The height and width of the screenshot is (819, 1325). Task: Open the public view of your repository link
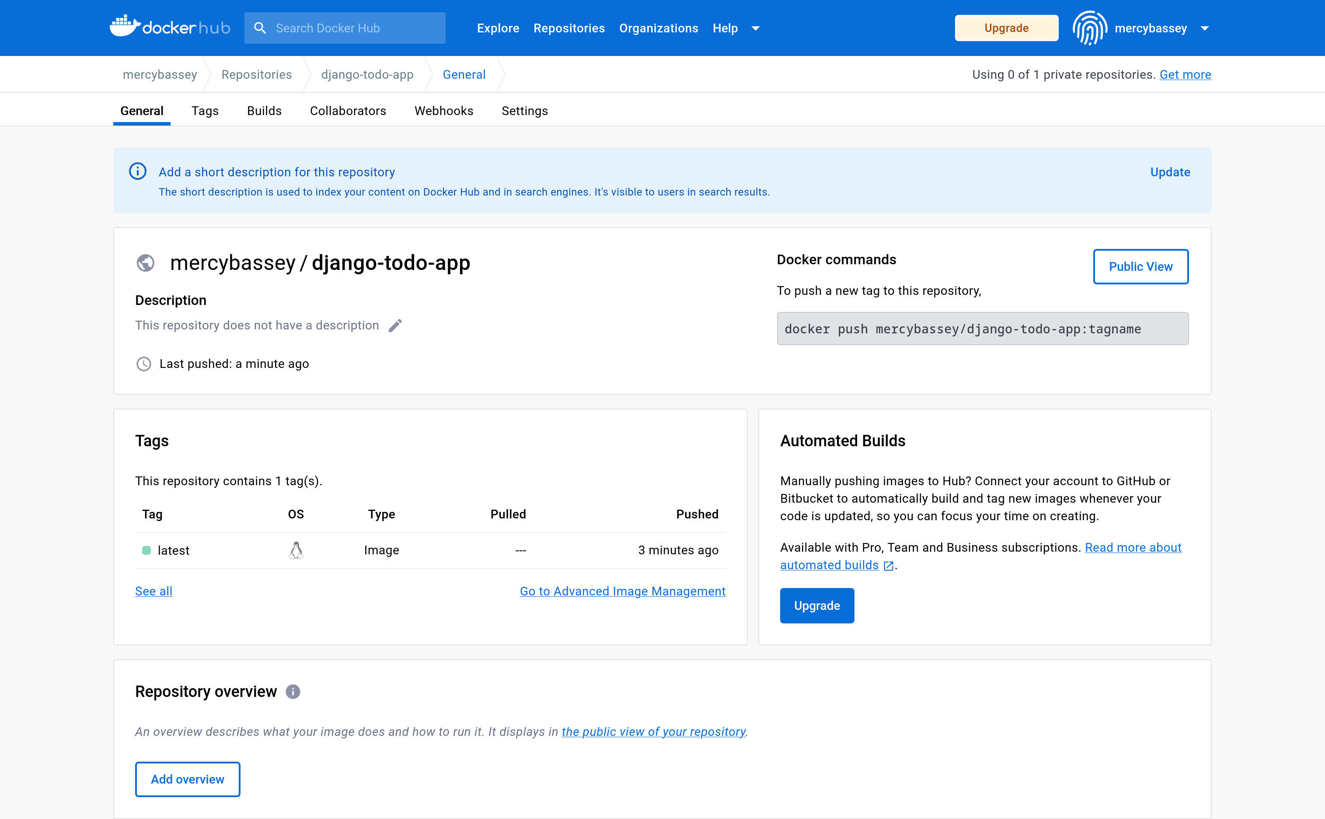point(653,732)
